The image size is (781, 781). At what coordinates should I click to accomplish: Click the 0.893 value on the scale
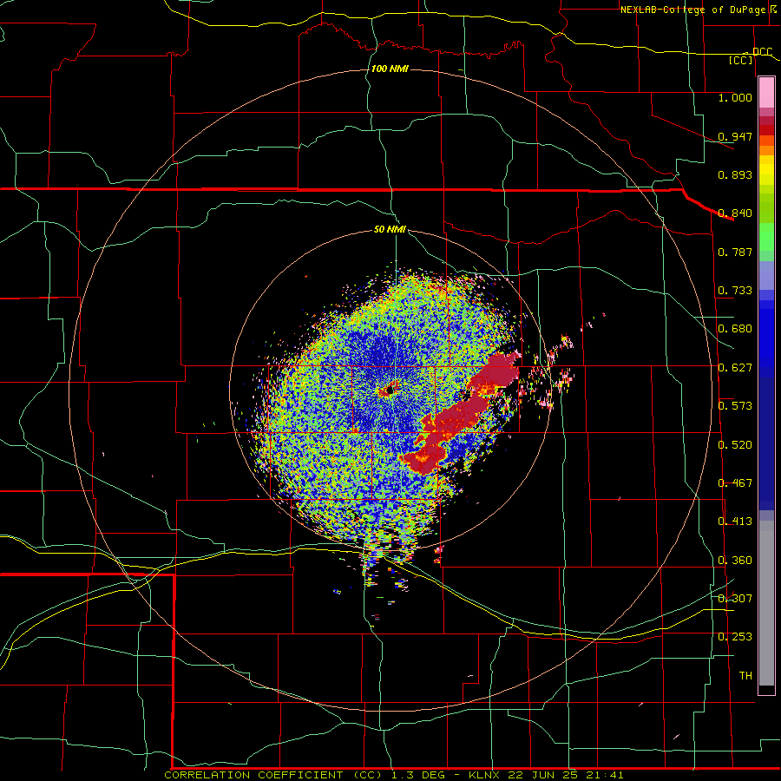tap(735, 174)
